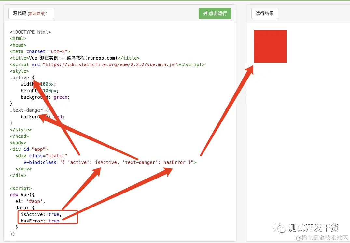The image size is (350, 243).
Task: Click the opening <head> tag line
Action: click(x=18, y=45)
